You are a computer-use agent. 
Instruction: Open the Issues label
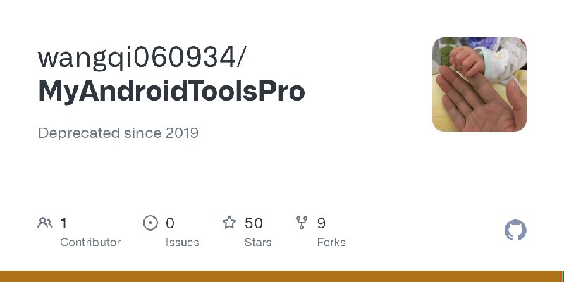point(183,243)
